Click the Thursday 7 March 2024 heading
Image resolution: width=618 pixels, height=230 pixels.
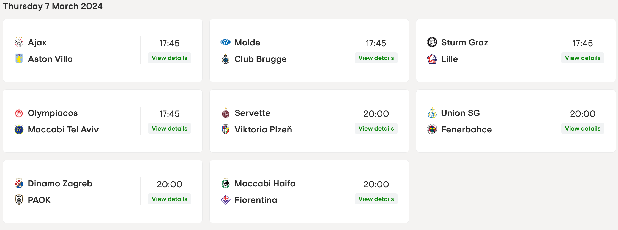click(53, 6)
